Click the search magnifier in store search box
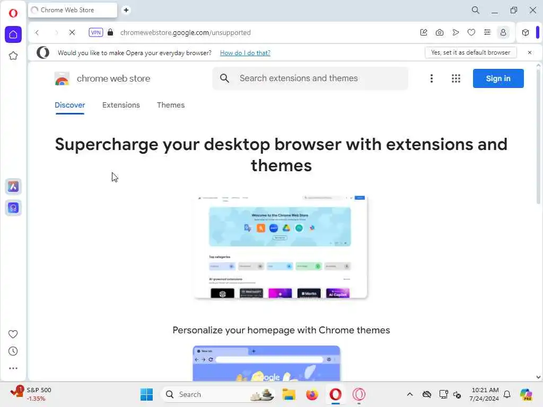 (x=224, y=78)
